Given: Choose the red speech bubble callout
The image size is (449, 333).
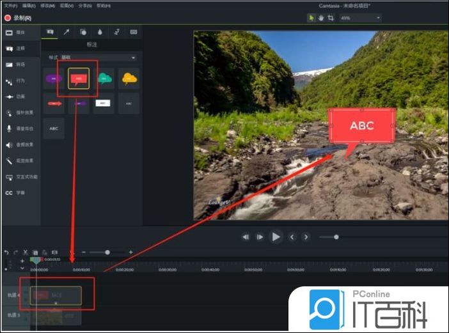Looking at the screenshot, I should (79, 79).
